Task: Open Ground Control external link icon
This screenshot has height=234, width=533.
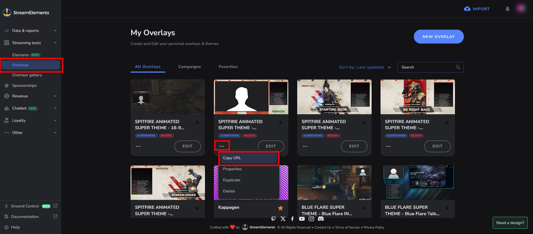Action: point(55,206)
